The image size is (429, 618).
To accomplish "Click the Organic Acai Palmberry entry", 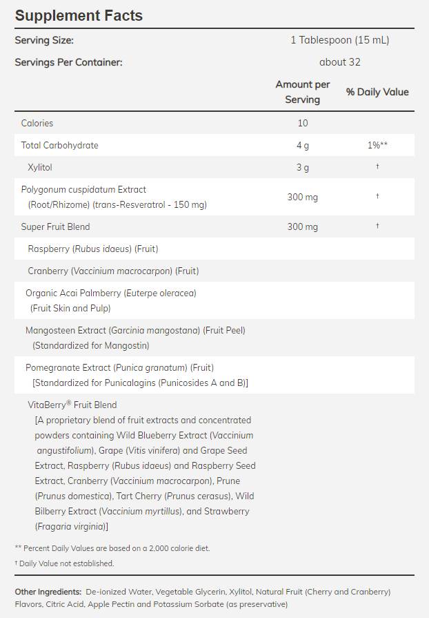I will (x=111, y=293).
